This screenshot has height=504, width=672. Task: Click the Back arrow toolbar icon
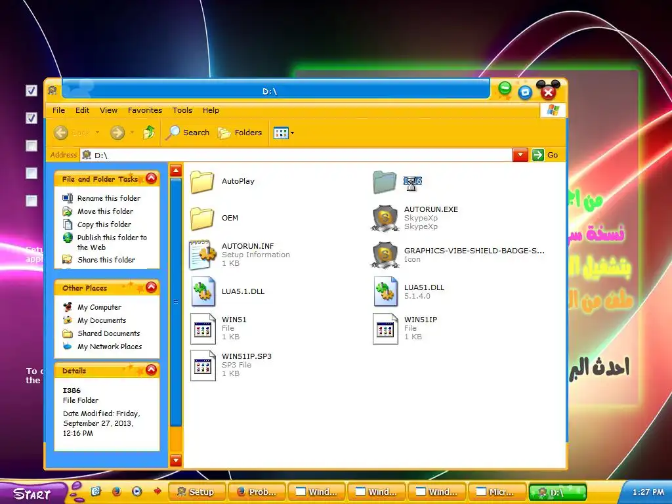(x=61, y=133)
